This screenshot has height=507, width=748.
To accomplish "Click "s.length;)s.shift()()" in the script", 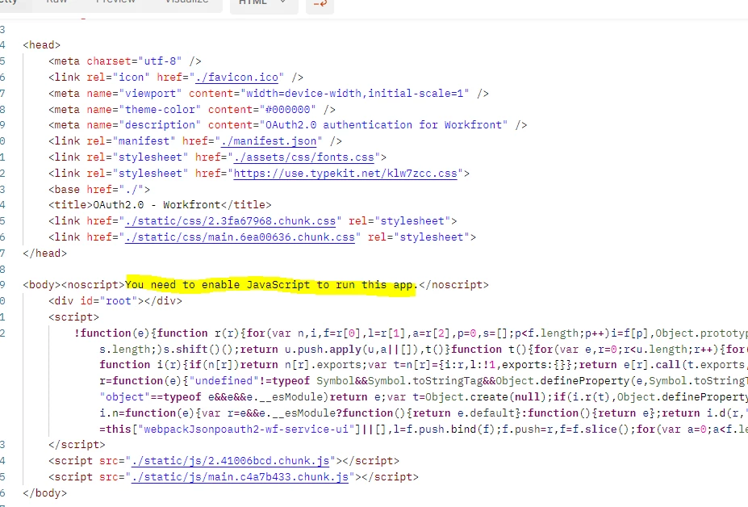I will (x=166, y=350).
